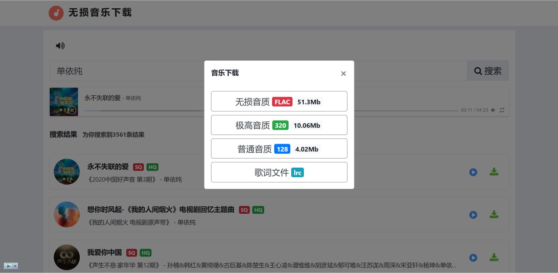558x273 pixels.
Task: Mute the player volume icon
Action: (493, 110)
